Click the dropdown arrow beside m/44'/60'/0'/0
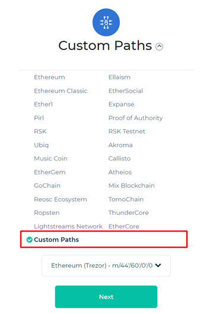The height and width of the screenshot is (313, 219). point(158,265)
